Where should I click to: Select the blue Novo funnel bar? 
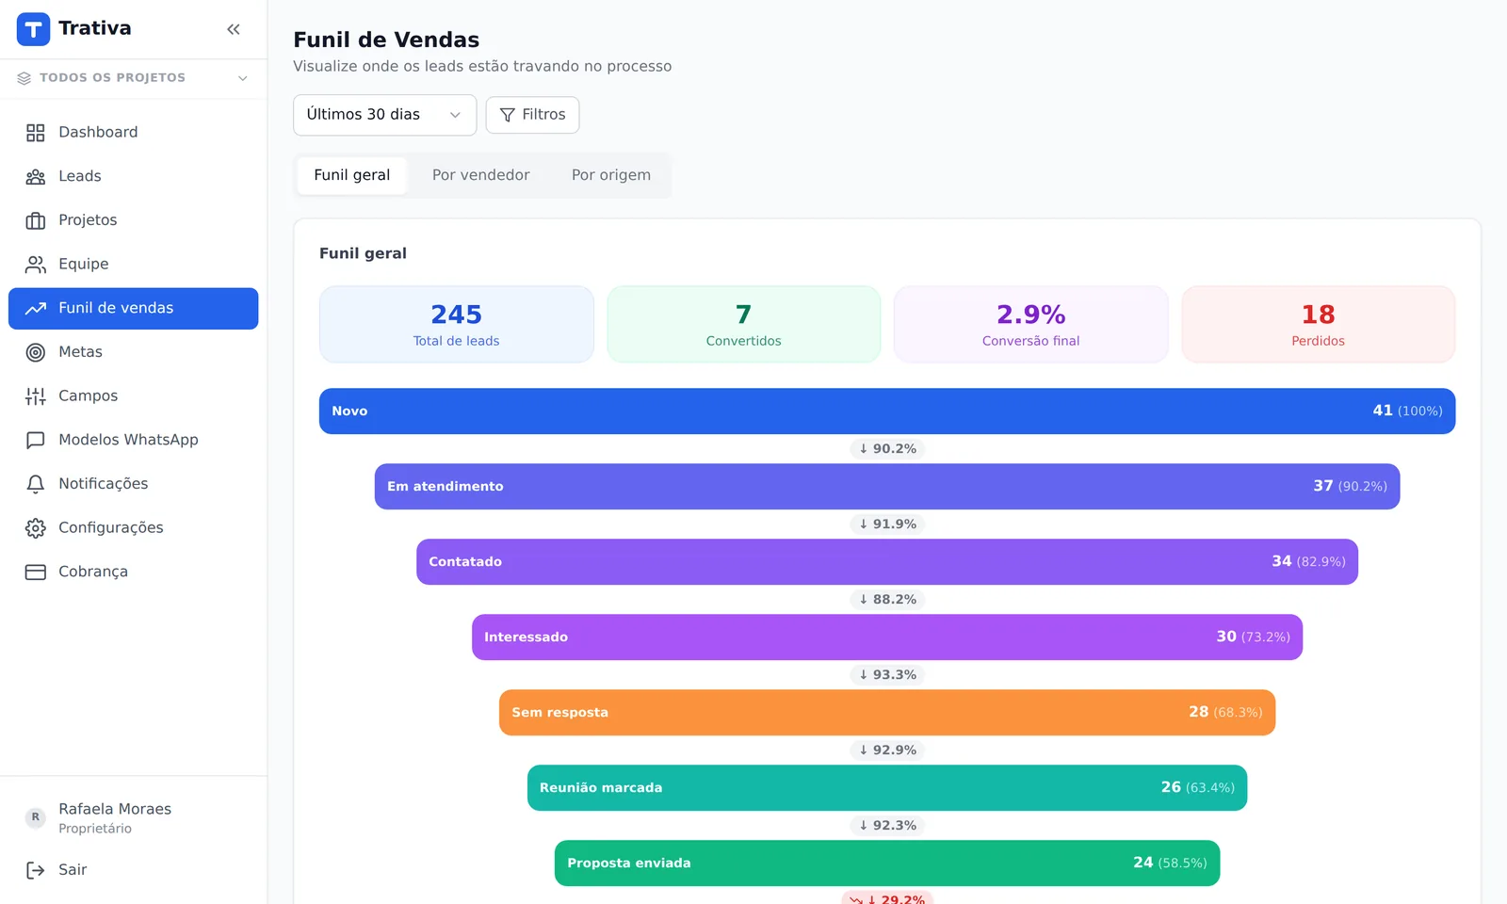coord(887,412)
